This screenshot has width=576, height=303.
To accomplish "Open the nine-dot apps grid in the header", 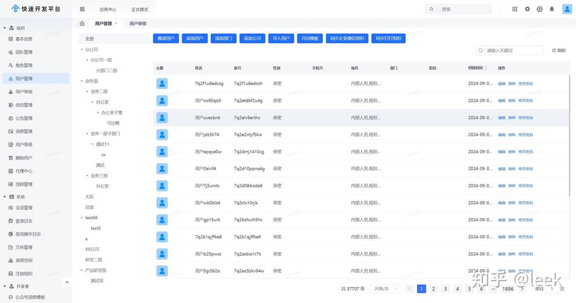I will pyautogui.click(x=515, y=9).
